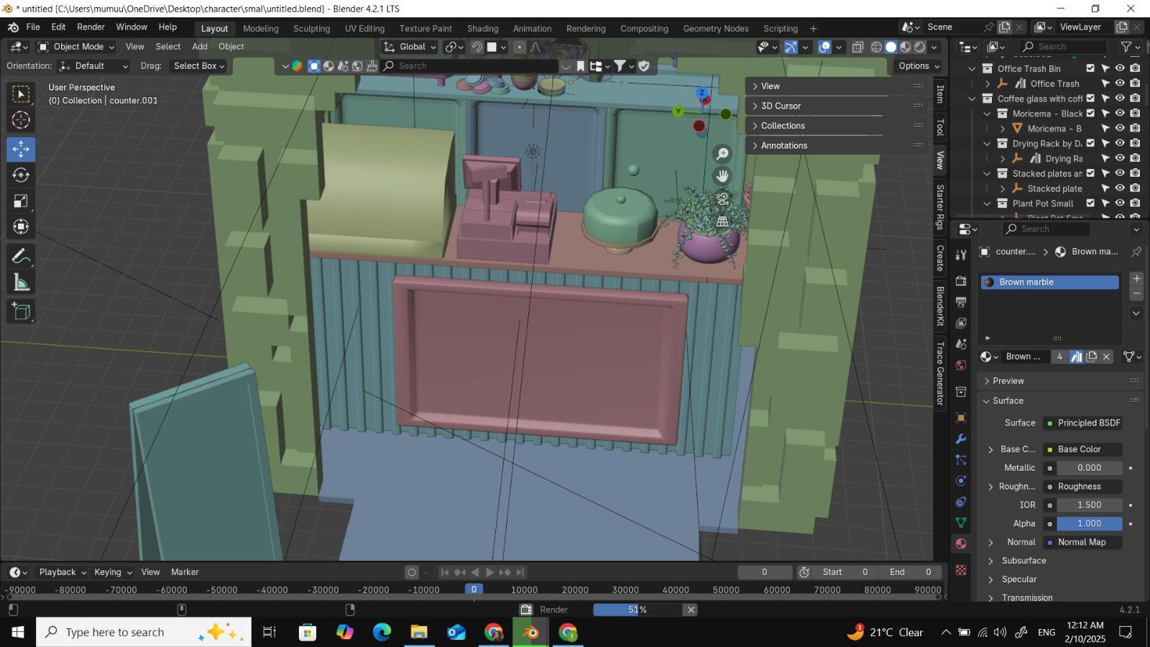The width and height of the screenshot is (1150, 647).
Task: Pick the Add Cube tool
Action: tap(21, 312)
